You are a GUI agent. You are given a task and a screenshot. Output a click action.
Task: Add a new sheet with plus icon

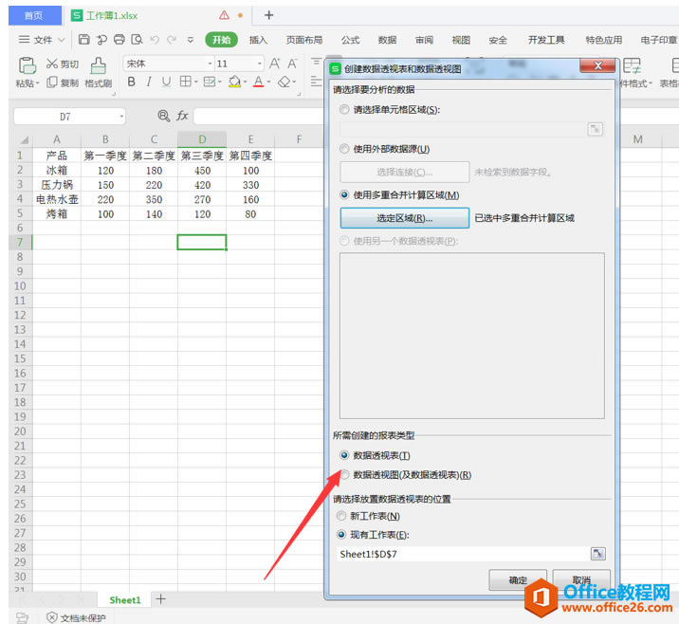click(x=160, y=599)
